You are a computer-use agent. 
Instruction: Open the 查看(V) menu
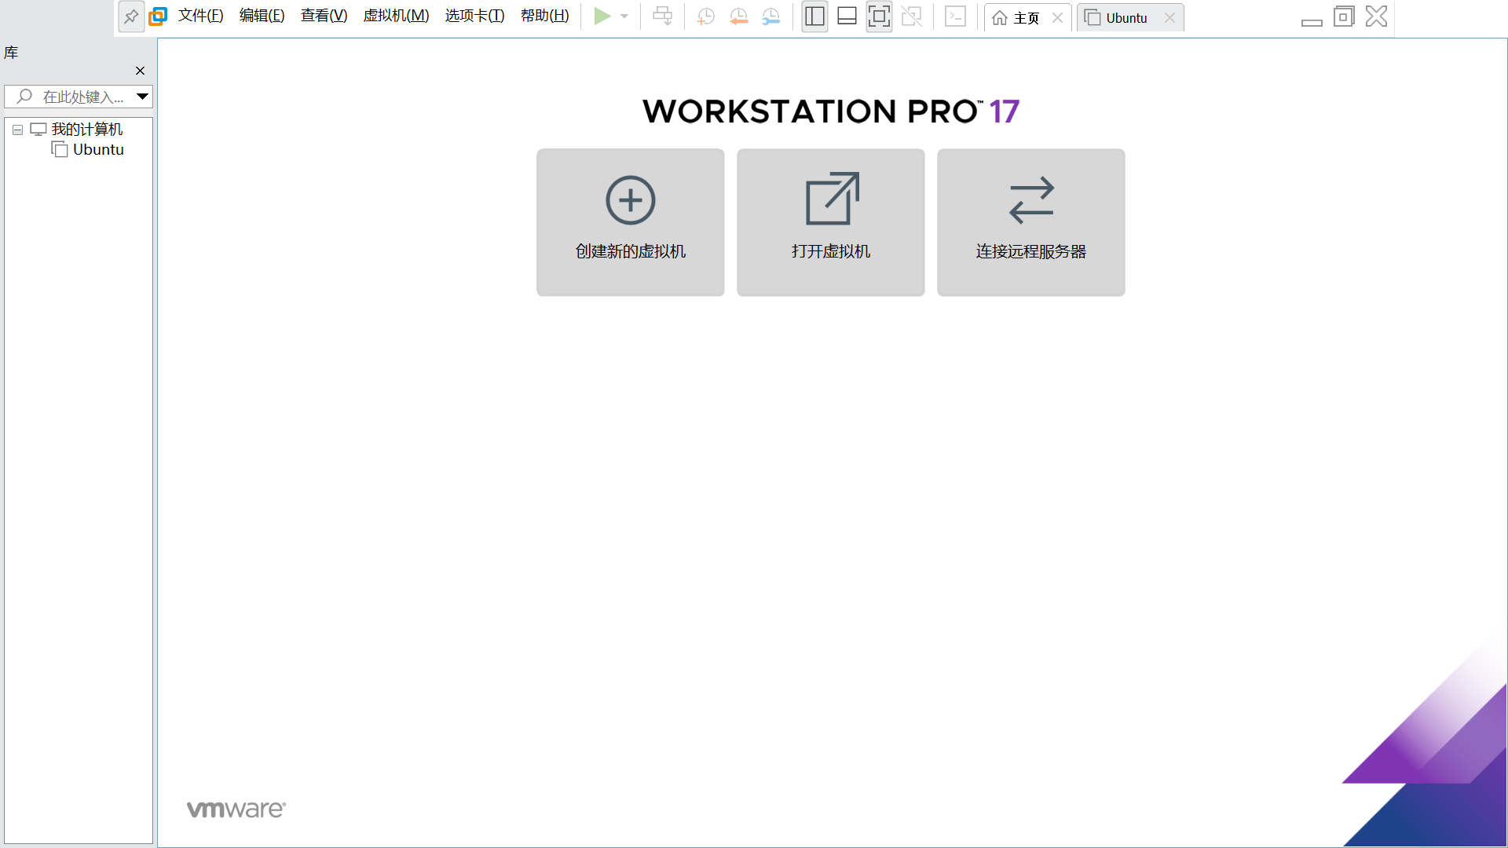pos(324,16)
